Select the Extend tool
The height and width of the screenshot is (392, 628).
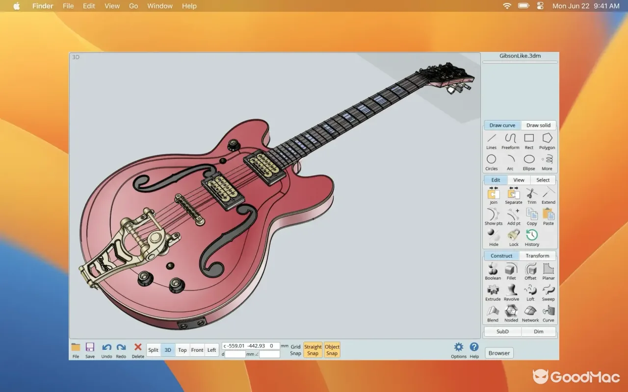[x=549, y=196]
